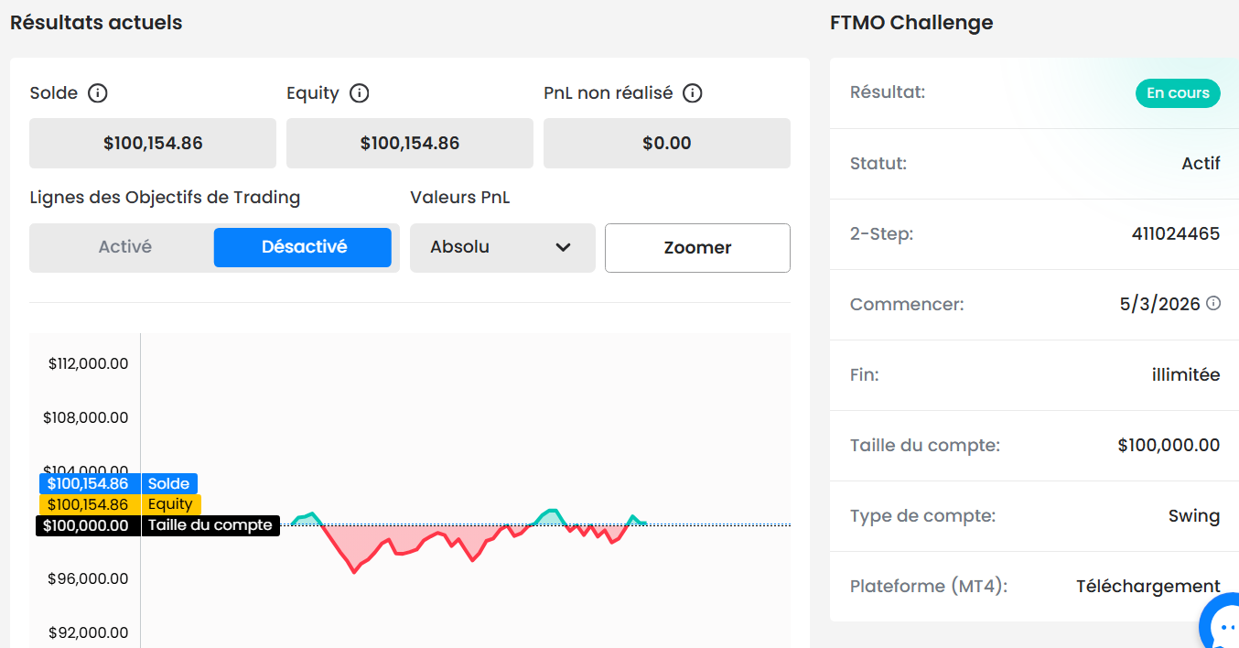Click the black $100,000.00 axis tag
The image size is (1239, 648).
[x=88, y=525]
